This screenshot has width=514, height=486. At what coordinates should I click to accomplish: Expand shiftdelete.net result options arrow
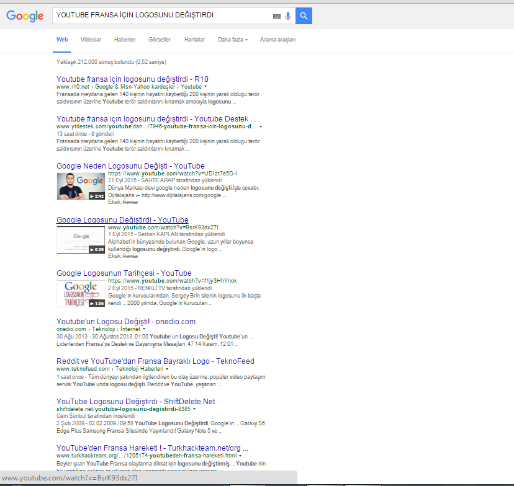(194, 409)
